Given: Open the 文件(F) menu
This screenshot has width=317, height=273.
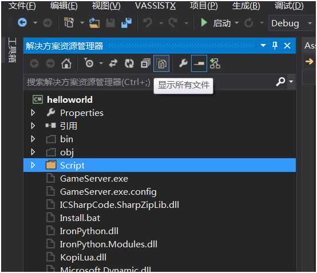Looking at the screenshot, I should (22, 6).
